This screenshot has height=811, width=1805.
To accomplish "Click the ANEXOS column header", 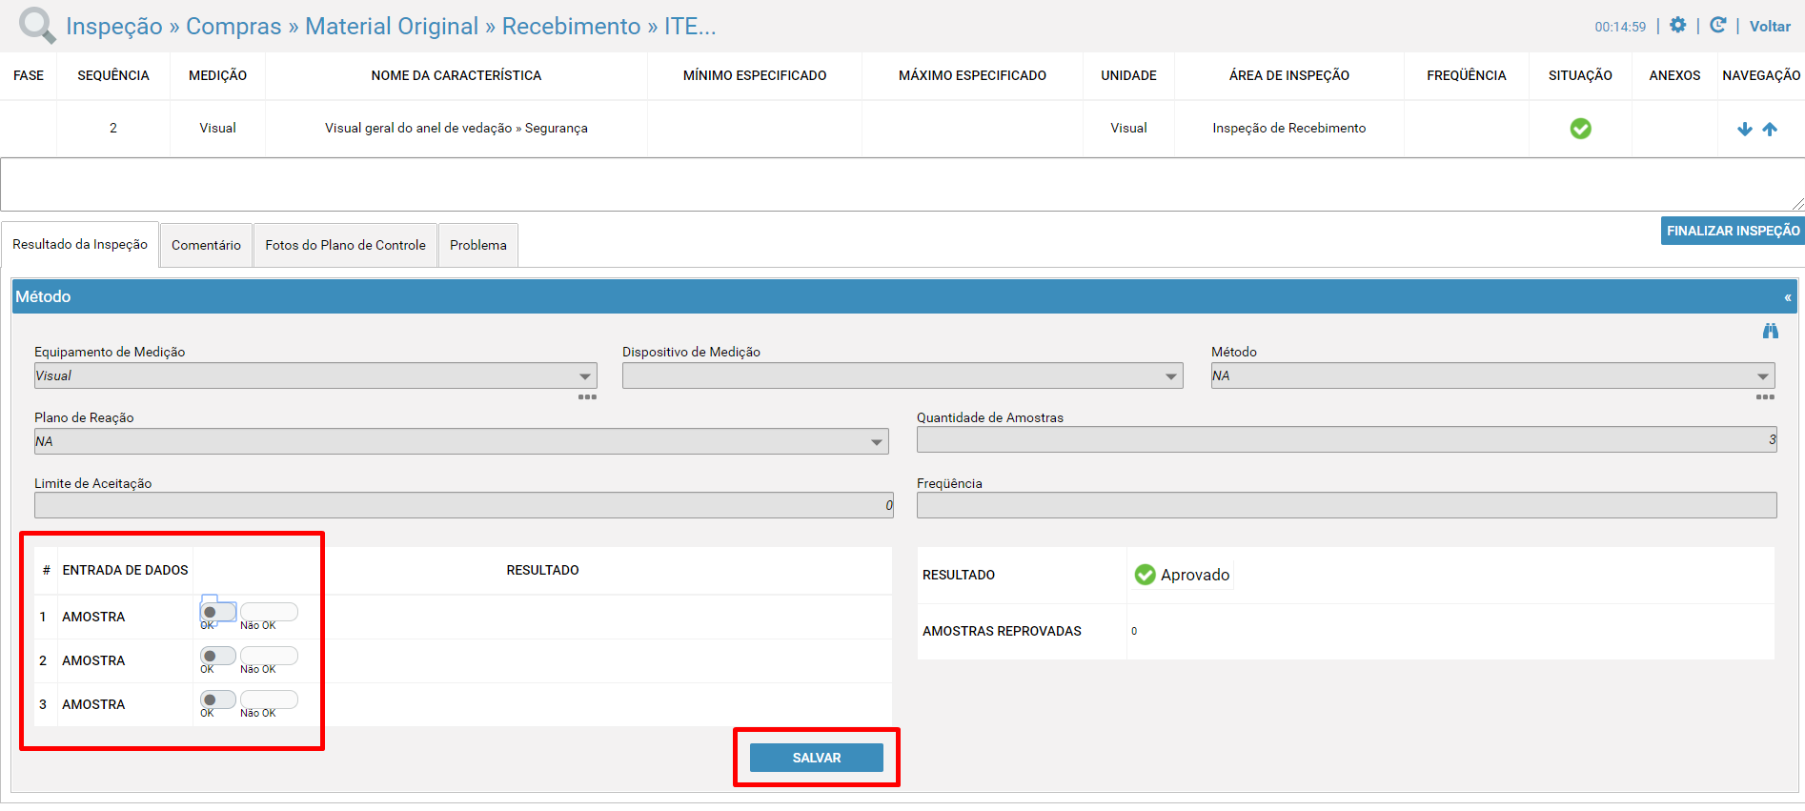I will (1674, 75).
